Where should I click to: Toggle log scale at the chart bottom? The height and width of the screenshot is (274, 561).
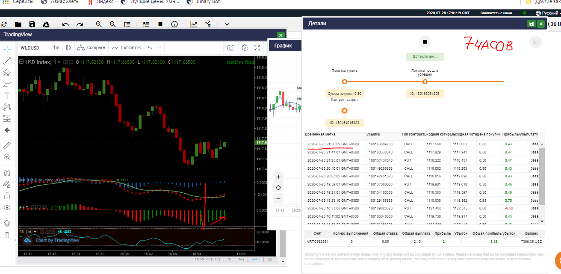(241, 259)
